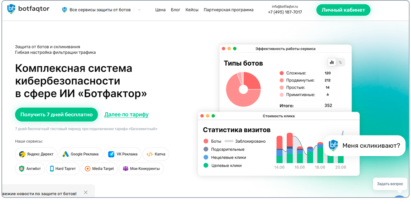Click the Продвинутые value 212
Viewport: 411px width, 204px height.
[328, 80]
